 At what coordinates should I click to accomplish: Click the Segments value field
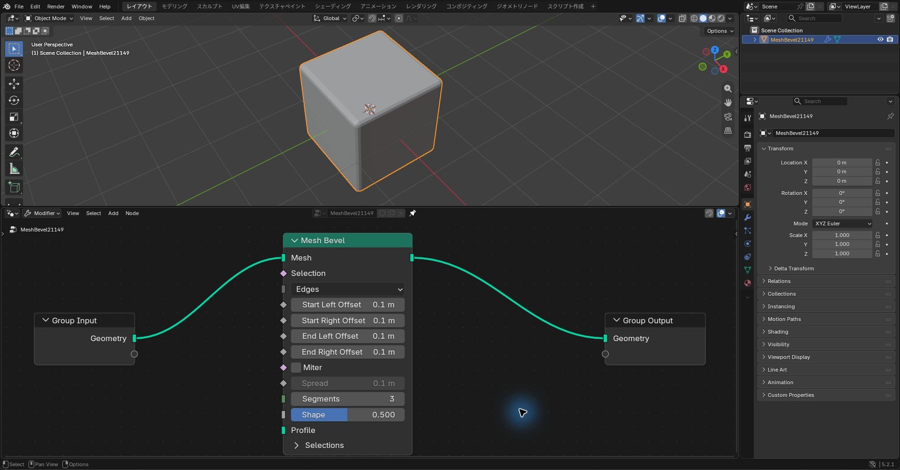347,399
